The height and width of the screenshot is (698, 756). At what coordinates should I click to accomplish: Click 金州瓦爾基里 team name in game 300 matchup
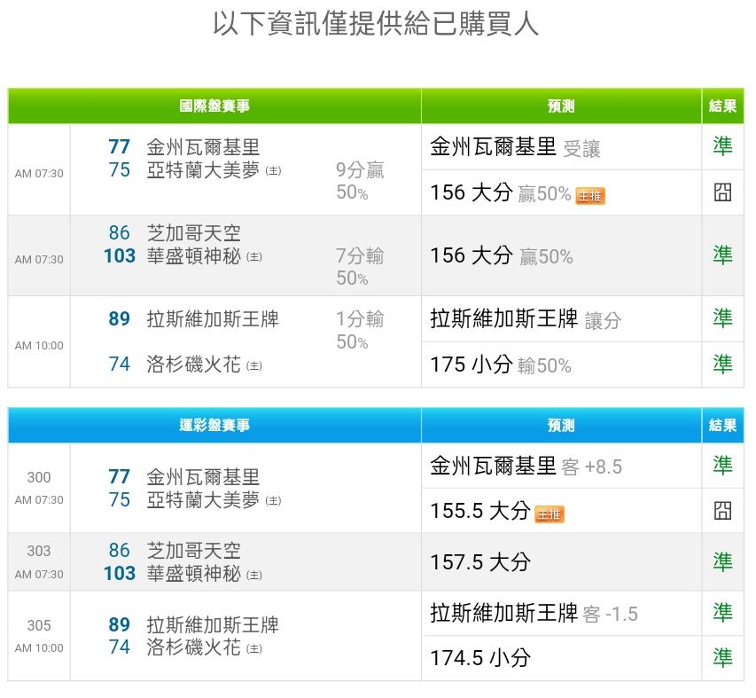click(204, 477)
